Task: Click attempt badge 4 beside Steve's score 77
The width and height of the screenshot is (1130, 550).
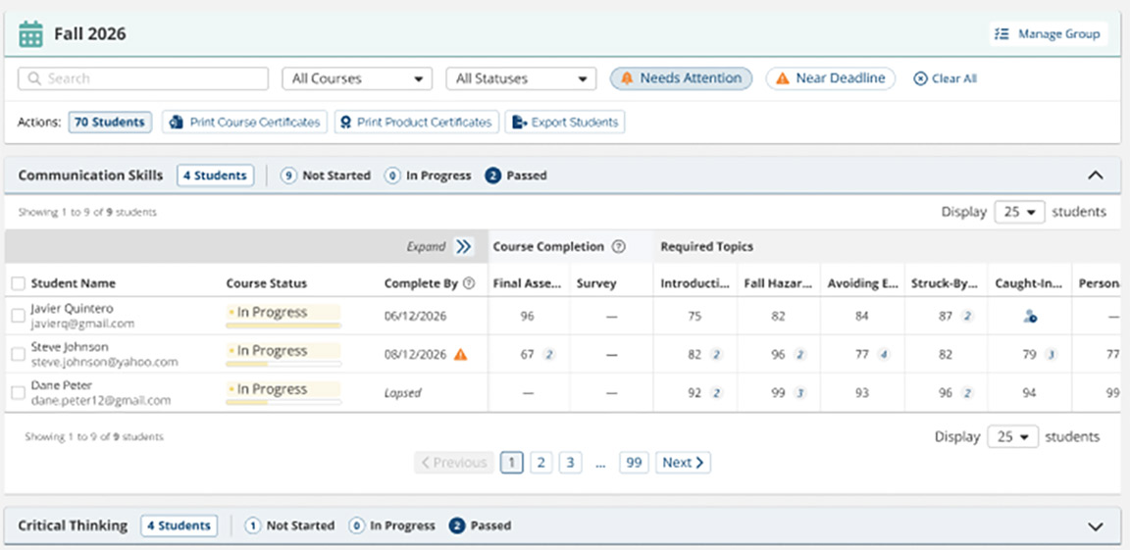Action: click(x=884, y=354)
